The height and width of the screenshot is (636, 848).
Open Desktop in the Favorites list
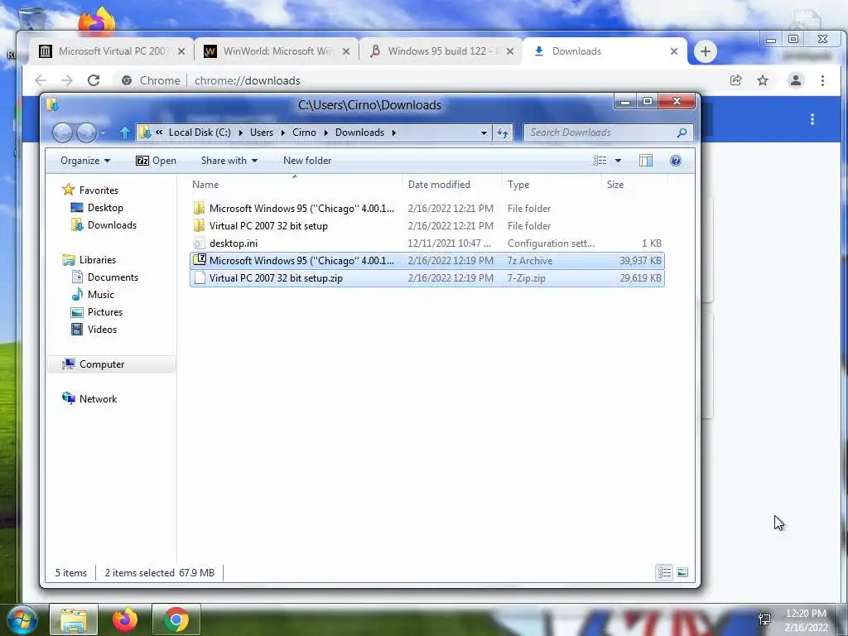[x=105, y=208]
